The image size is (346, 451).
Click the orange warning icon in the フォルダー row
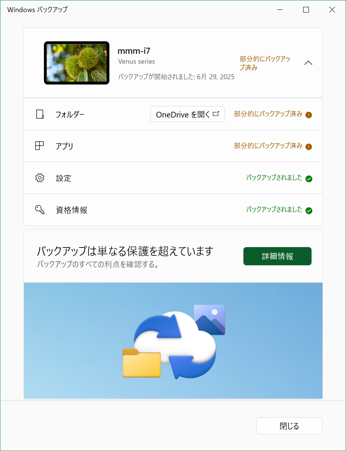pyautogui.click(x=309, y=115)
